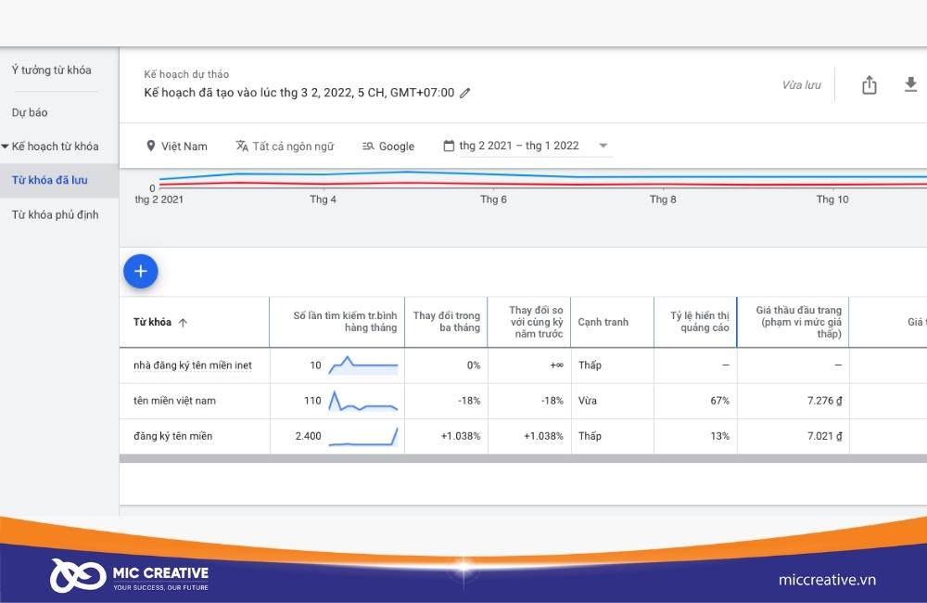Click the trend sparkline for đăng ký tên miền
This screenshot has width=927, height=603.
click(x=363, y=436)
